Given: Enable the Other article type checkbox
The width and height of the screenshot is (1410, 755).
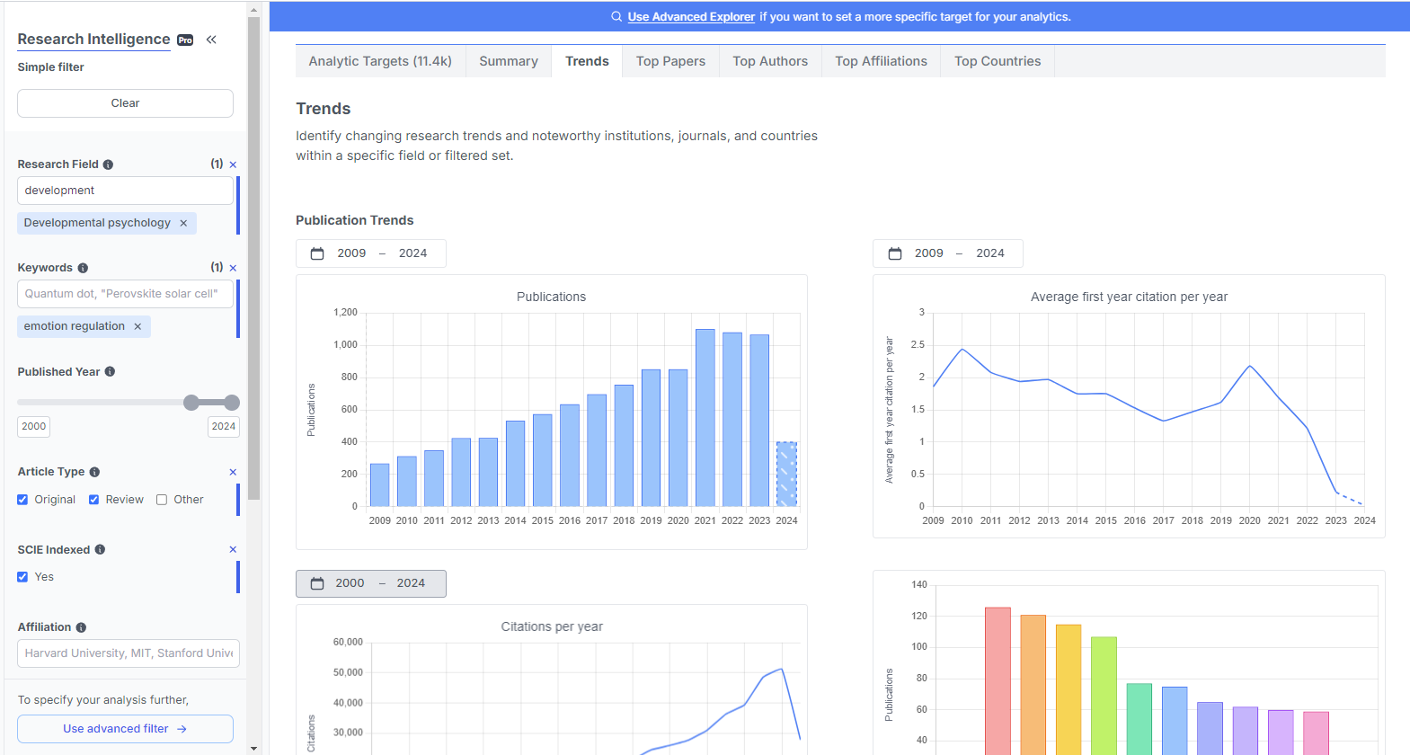Looking at the screenshot, I should (x=162, y=500).
